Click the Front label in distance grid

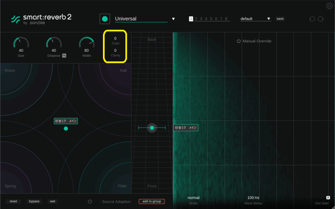pyautogui.click(x=152, y=186)
